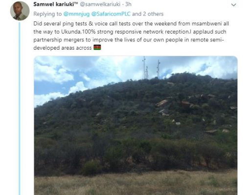Open the @SafaricomPLC profile link

111,14
